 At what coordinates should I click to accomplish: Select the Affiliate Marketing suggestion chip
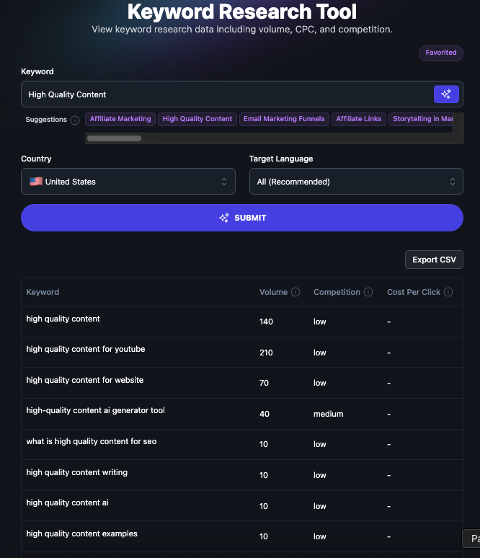click(x=120, y=119)
